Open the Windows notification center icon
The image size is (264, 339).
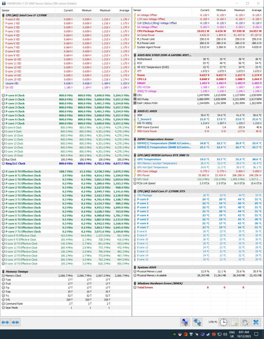pos(256,334)
